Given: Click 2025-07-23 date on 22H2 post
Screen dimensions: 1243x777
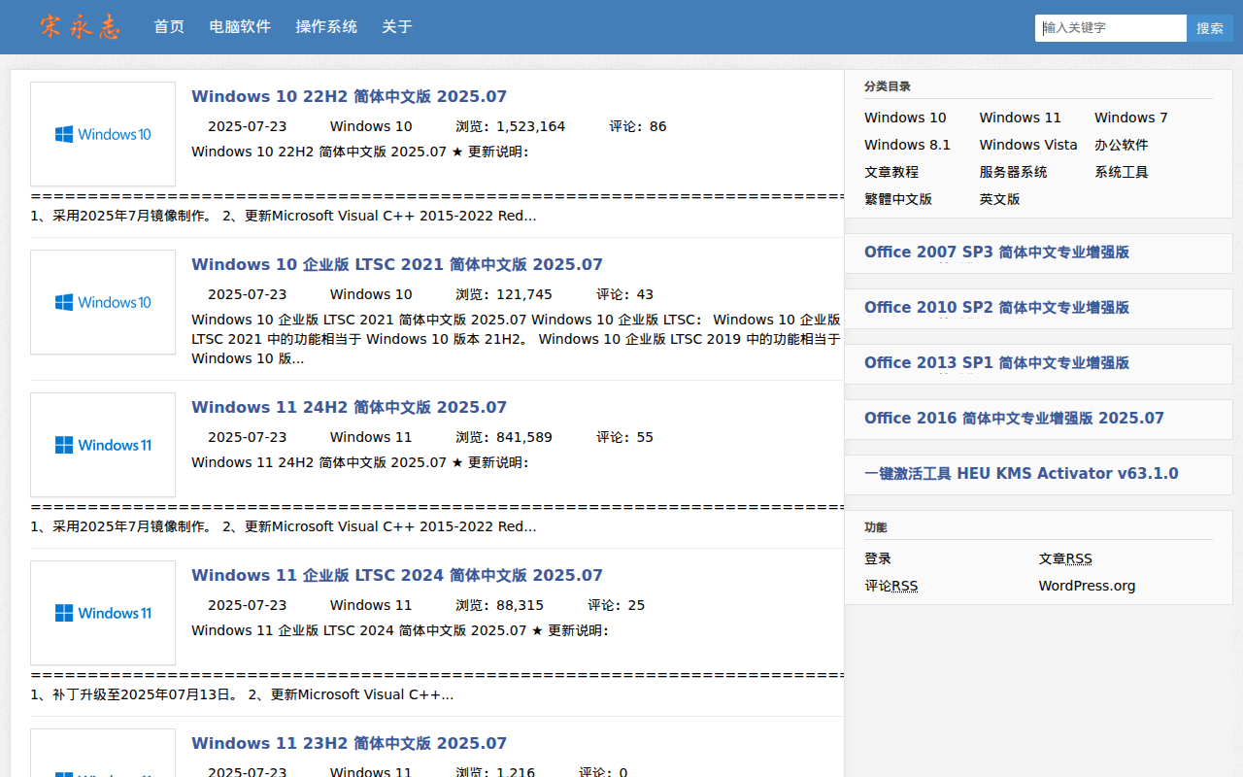Looking at the screenshot, I should click(x=247, y=126).
